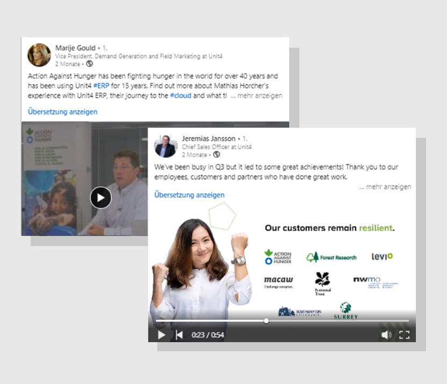Seek using the video progress slider handle
The image size is (447, 384).
266,321
